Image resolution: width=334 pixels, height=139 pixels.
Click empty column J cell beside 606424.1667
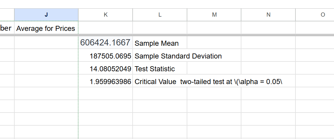[x=46, y=43]
